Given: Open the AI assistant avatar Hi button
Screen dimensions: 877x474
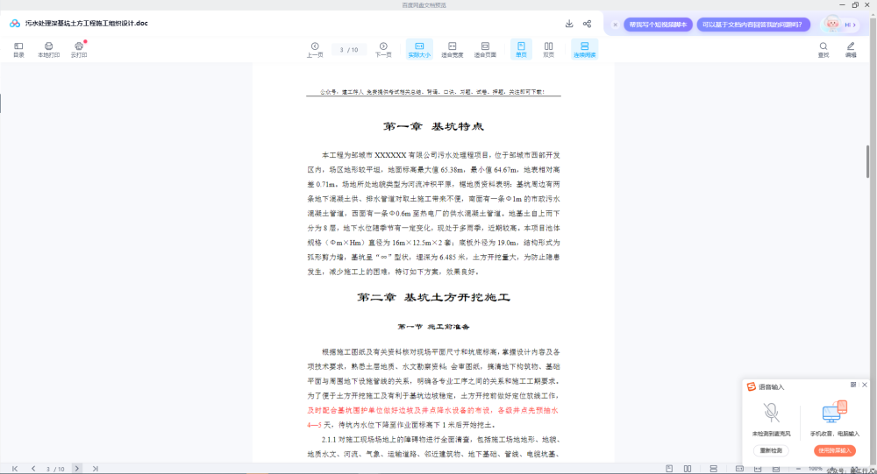Looking at the screenshot, I should pyautogui.click(x=841, y=25).
